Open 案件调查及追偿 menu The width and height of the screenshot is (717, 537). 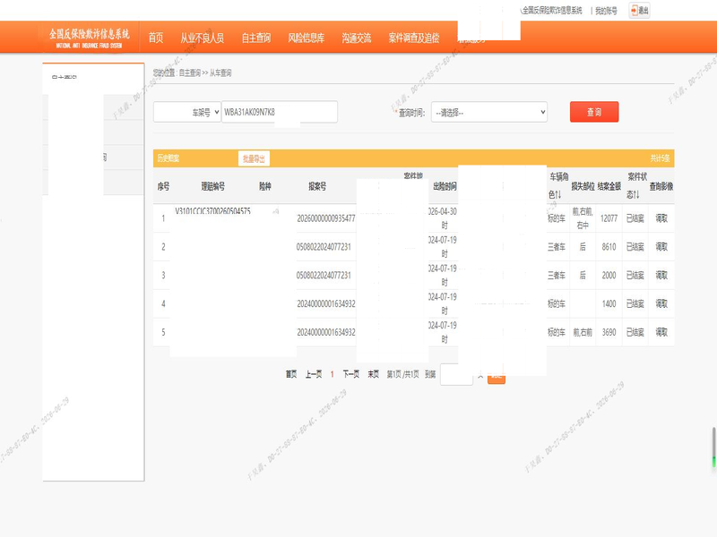[x=414, y=38]
